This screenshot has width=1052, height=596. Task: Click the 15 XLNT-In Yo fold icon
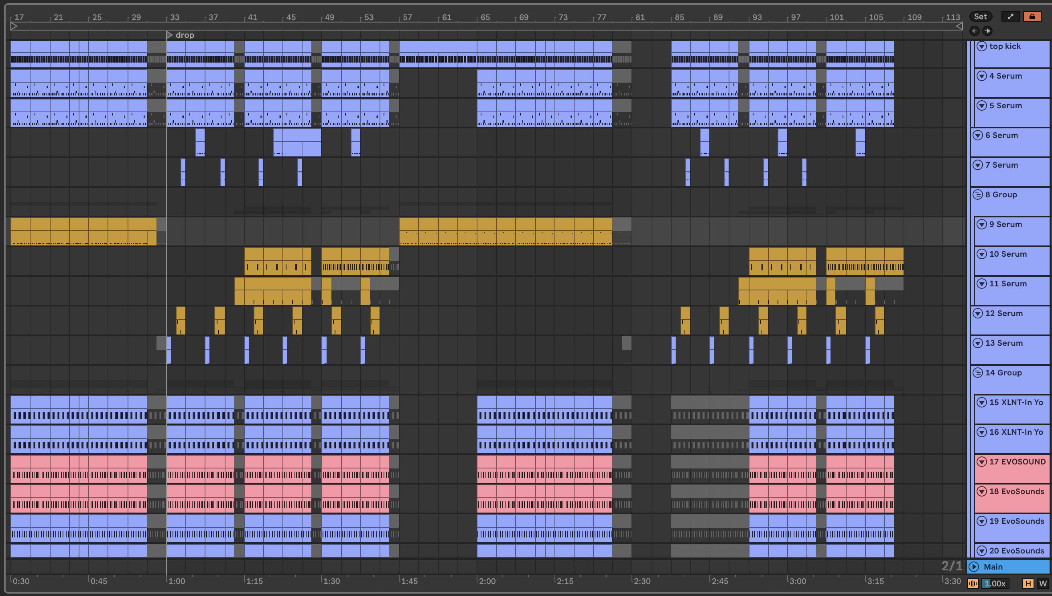pyautogui.click(x=981, y=402)
